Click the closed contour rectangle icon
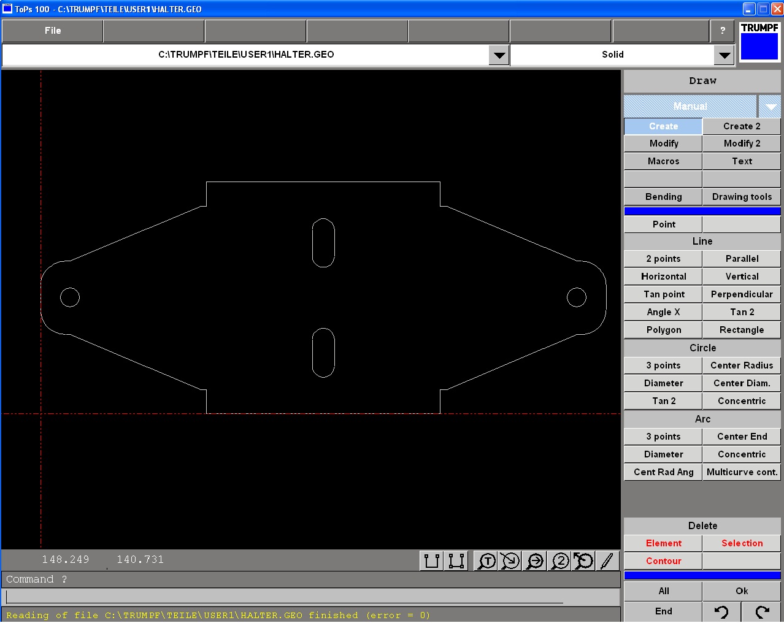The height and width of the screenshot is (623, 784). point(456,560)
